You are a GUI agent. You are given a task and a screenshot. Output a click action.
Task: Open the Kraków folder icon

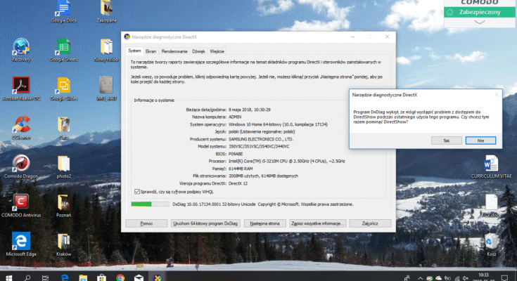63,244
